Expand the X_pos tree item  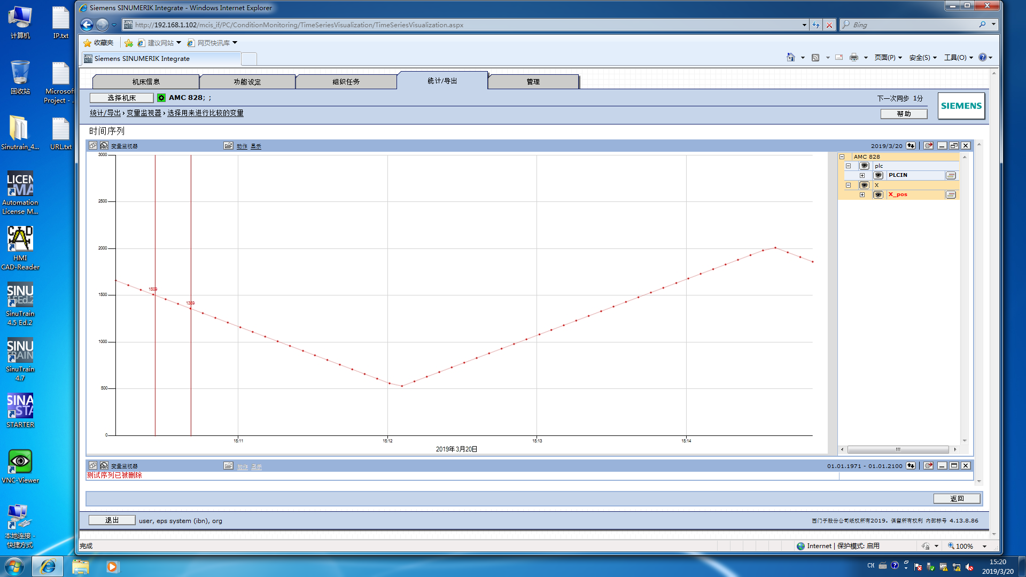point(862,194)
